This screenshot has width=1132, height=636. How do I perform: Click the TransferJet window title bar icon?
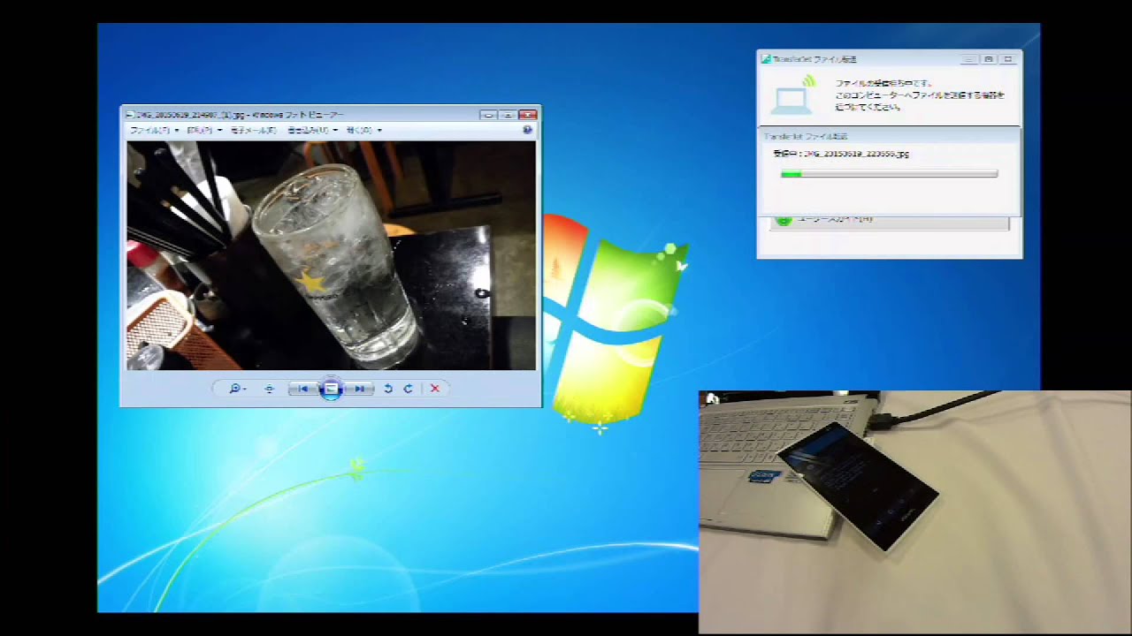pos(766,59)
